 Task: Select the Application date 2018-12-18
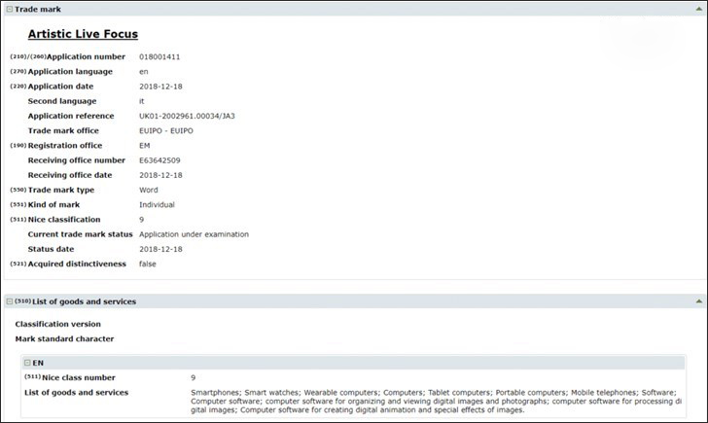click(160, 87)
